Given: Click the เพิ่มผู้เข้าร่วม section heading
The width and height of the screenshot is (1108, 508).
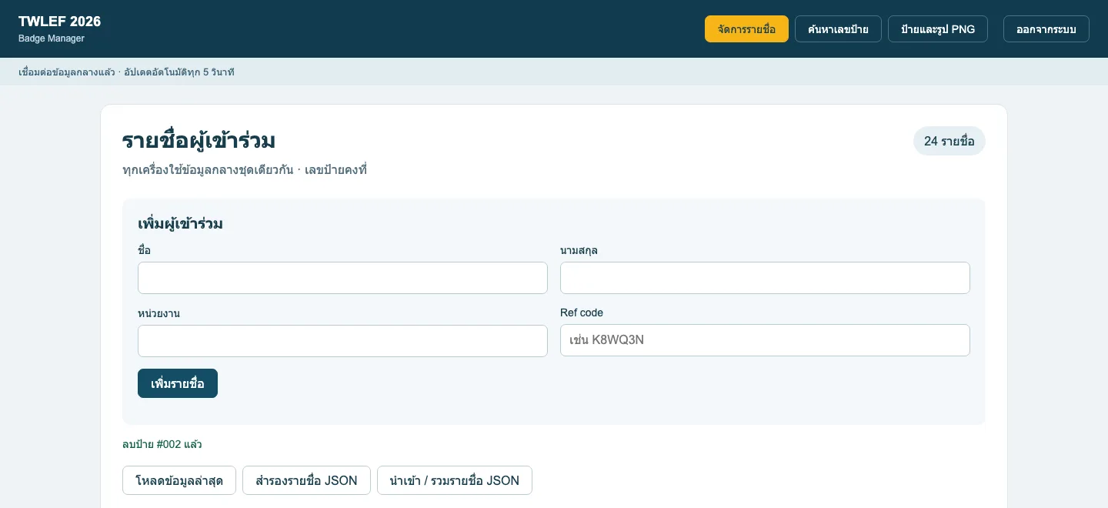Looking at the screenshot, I should click(x=180, y=224).
